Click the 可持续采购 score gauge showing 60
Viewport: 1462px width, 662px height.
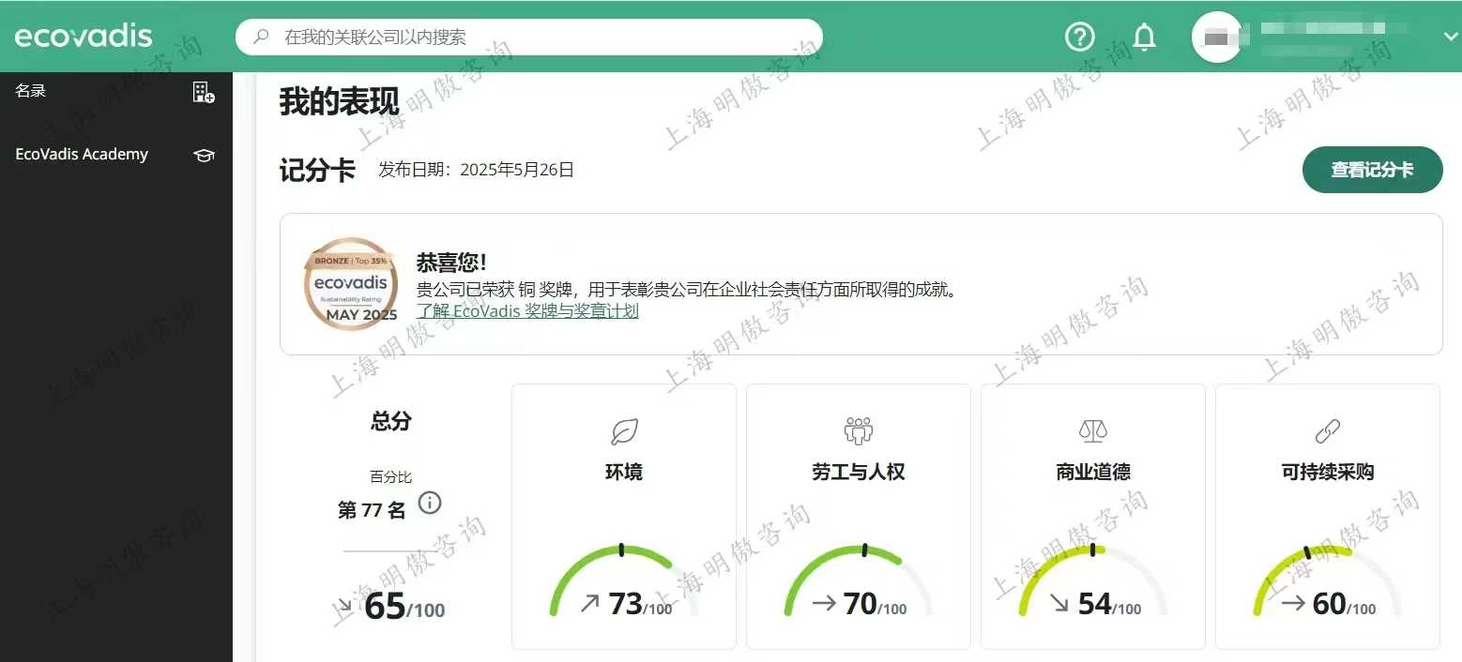[x=1328, y=581]
